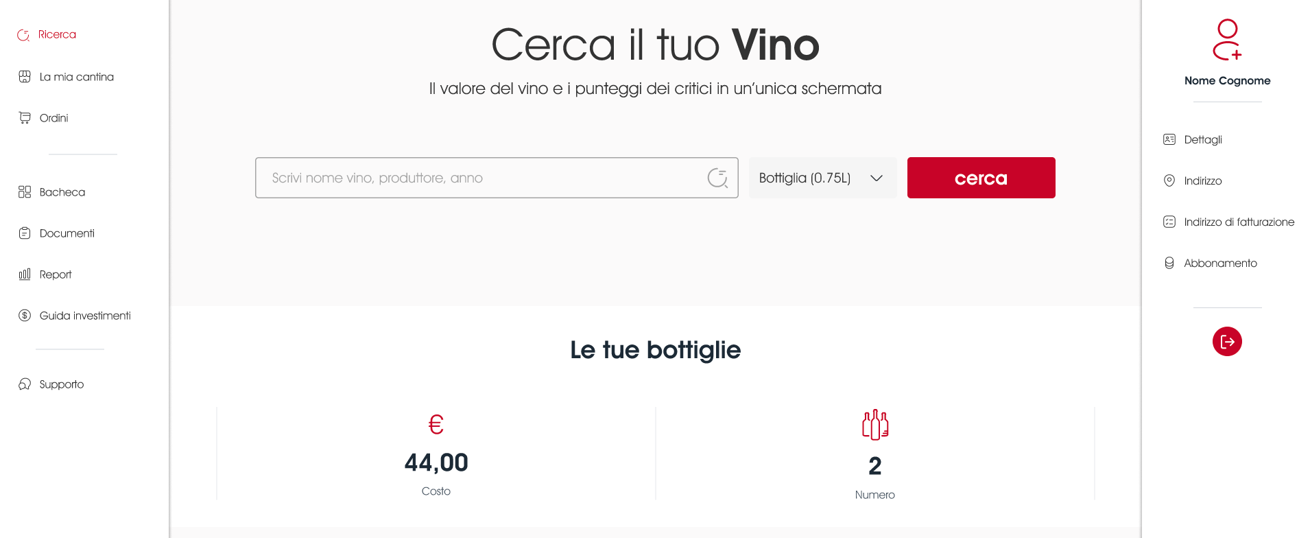The image size is (1310, 538).
Task: Click the search icon inside the wine field
Action: [x=717, y=178]
